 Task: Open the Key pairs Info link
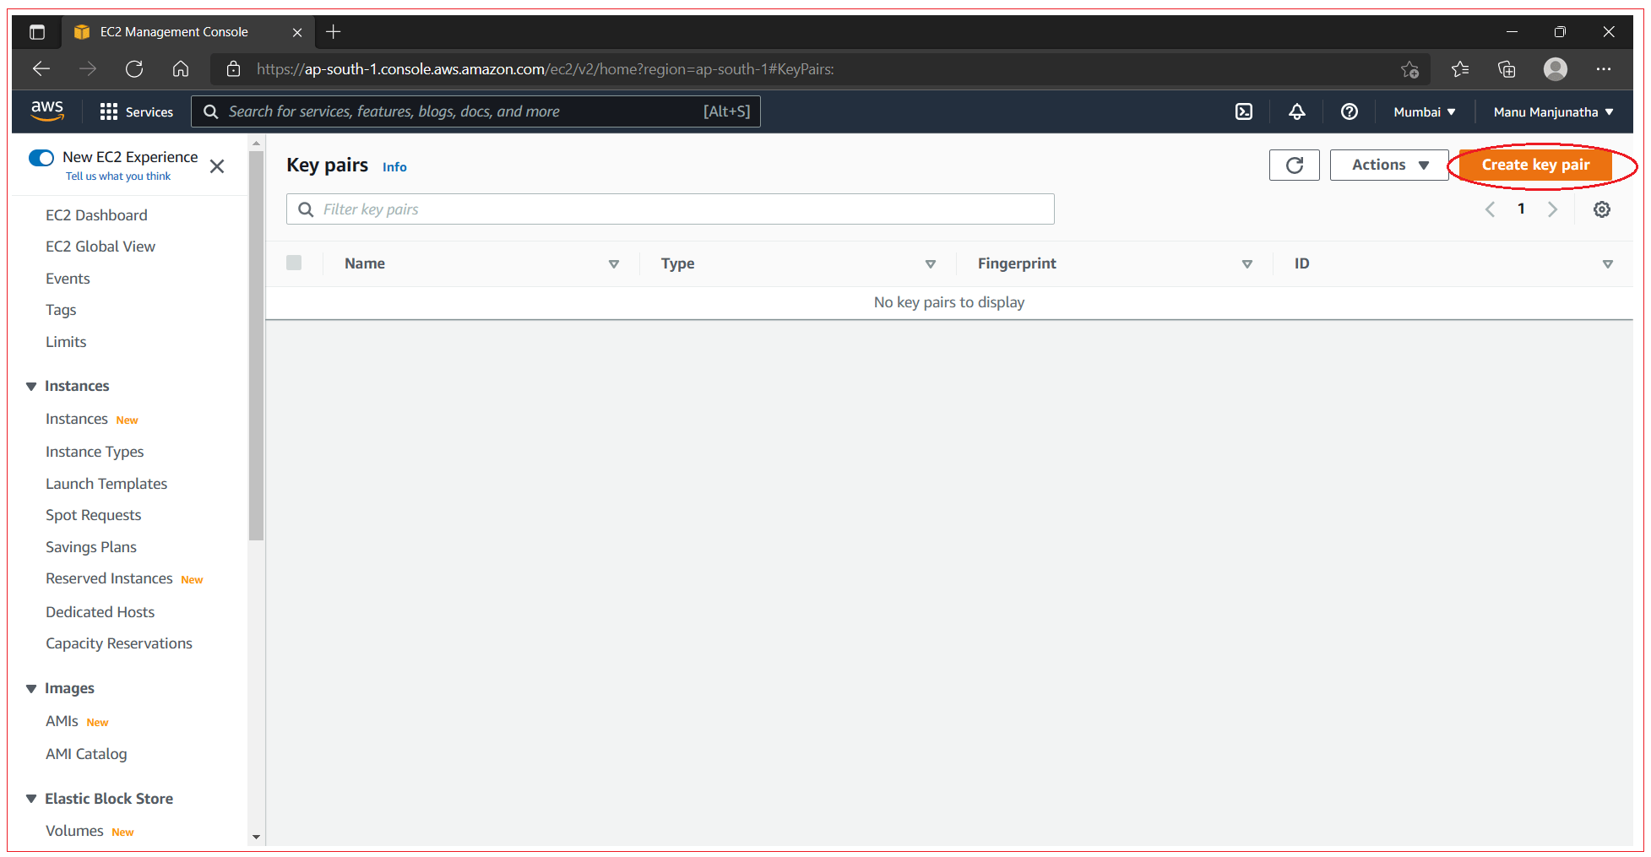[394, 166]
